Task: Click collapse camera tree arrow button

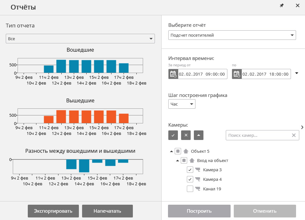Action: (199, 135)
